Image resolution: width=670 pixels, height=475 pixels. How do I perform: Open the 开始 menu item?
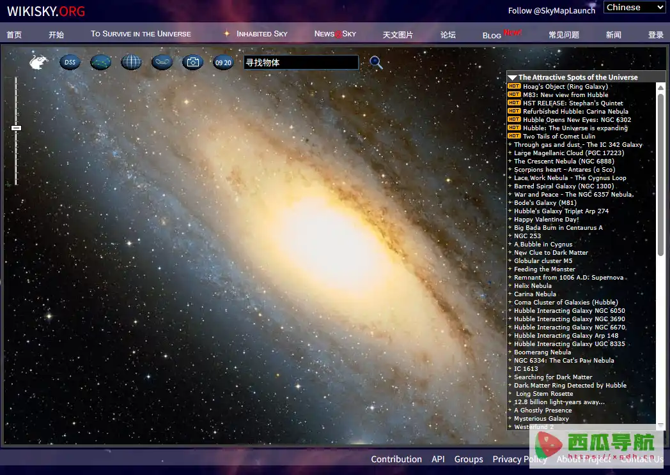(x=56, y=34)
